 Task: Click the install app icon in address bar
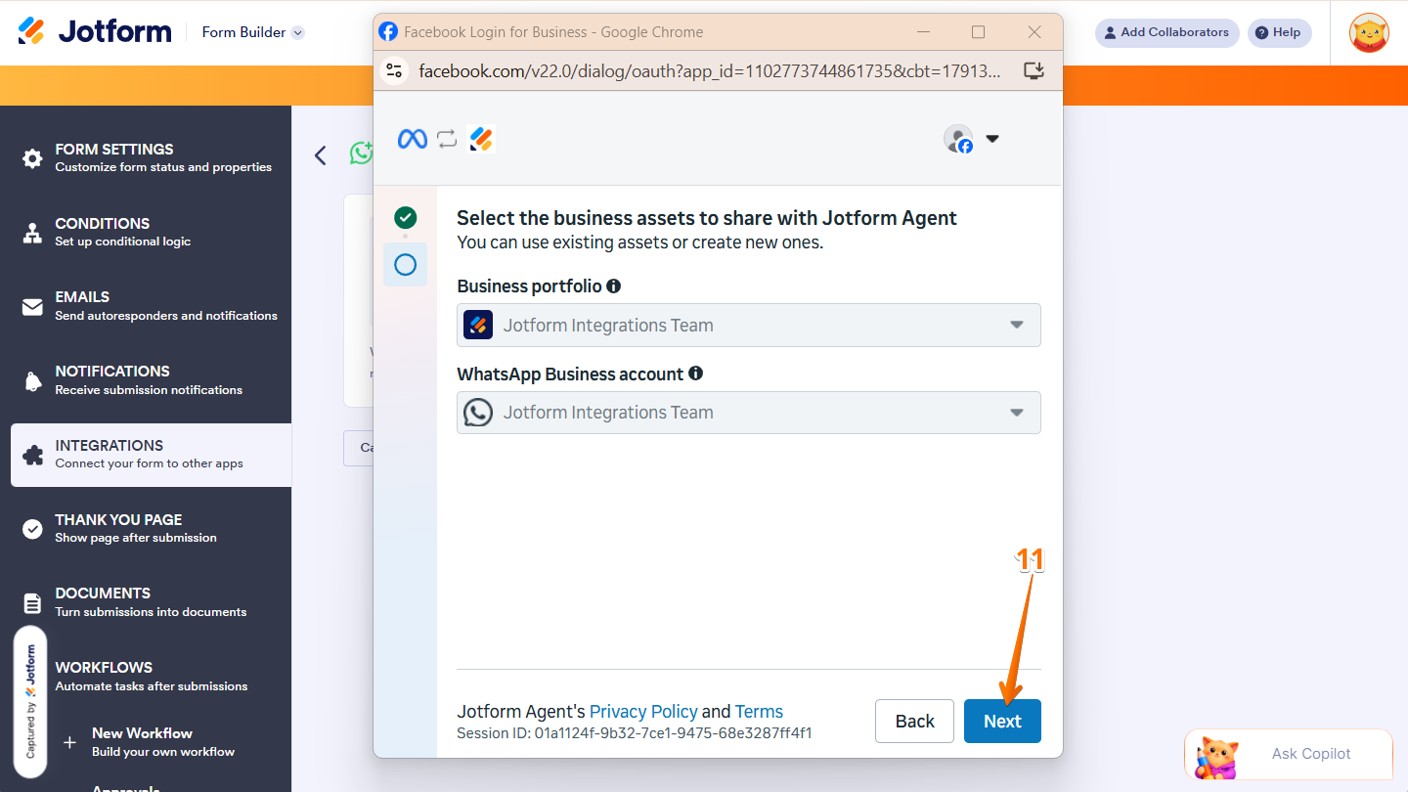[1034, 70]
